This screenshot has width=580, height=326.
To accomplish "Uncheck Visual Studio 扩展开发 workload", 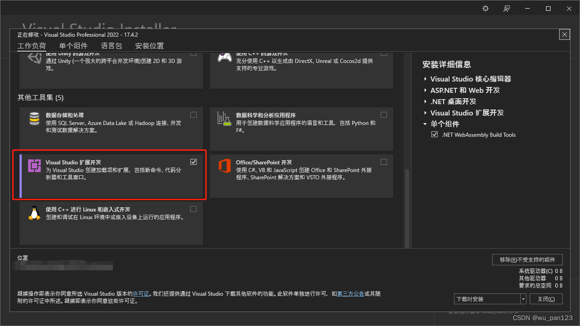I will (x=193, y=162).
